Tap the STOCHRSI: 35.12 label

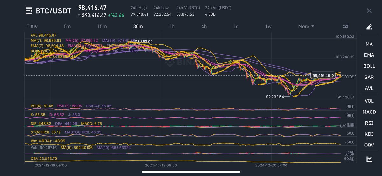[x=46, y=132]
